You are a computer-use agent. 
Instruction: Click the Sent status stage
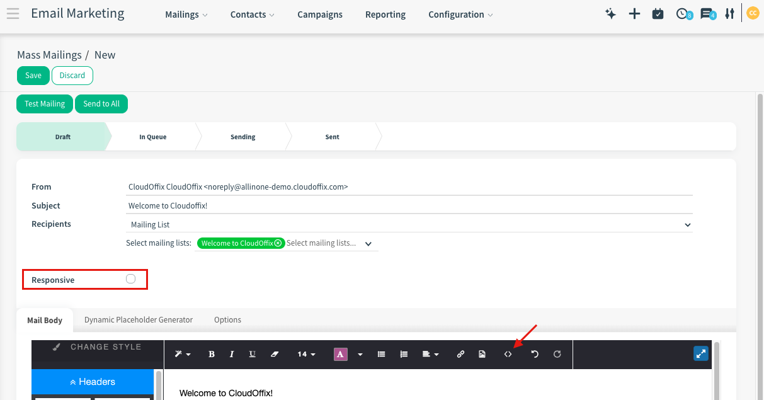pyautogui.click(x=333, y=137)
